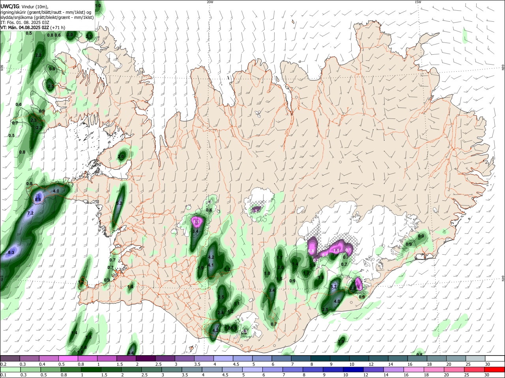Click the bright red swatch at 30 in lower legend row
Screen dimensions: 505x378
(494, 369)
